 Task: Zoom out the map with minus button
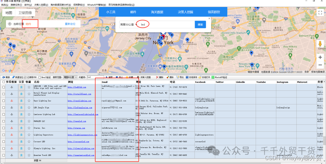[x=320, y=65]
